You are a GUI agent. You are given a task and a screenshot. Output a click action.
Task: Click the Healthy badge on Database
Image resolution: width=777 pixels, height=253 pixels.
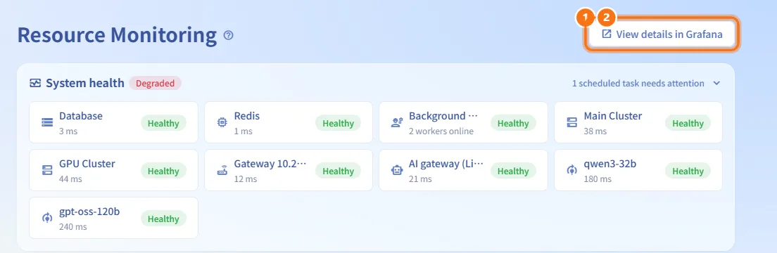163,123
